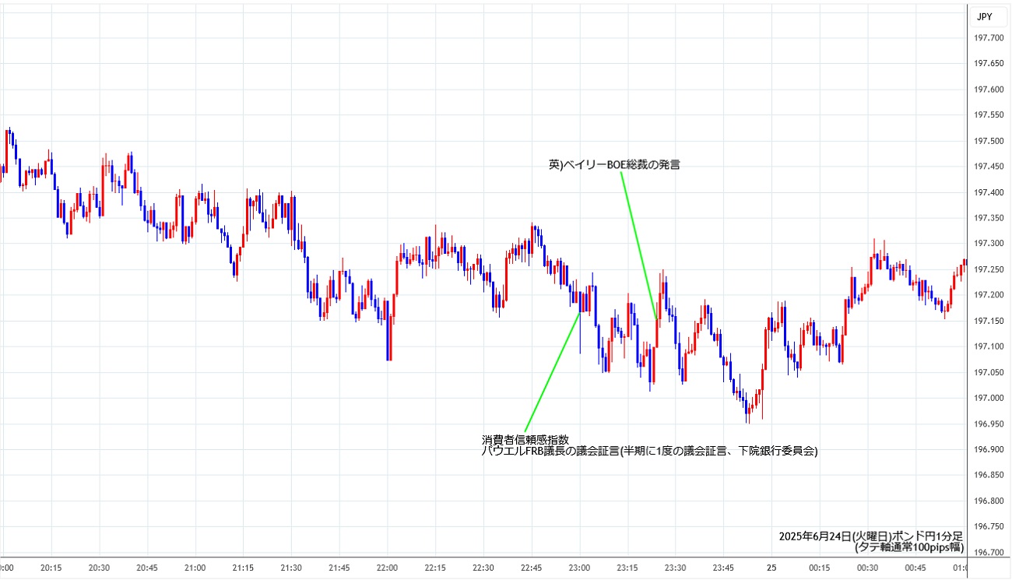Select the 197.700 price axis label
Image resolution: width=1012 pixels, height=580 pixels.
tap(989, 38)
